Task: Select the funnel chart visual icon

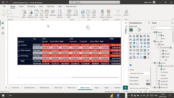Action: tap(134, 43)
